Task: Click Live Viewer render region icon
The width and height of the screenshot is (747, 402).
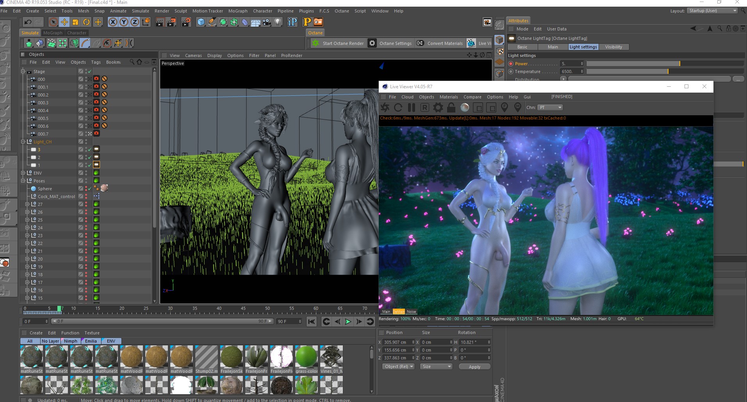Action: pyautogui.click(x=478, y=107)
